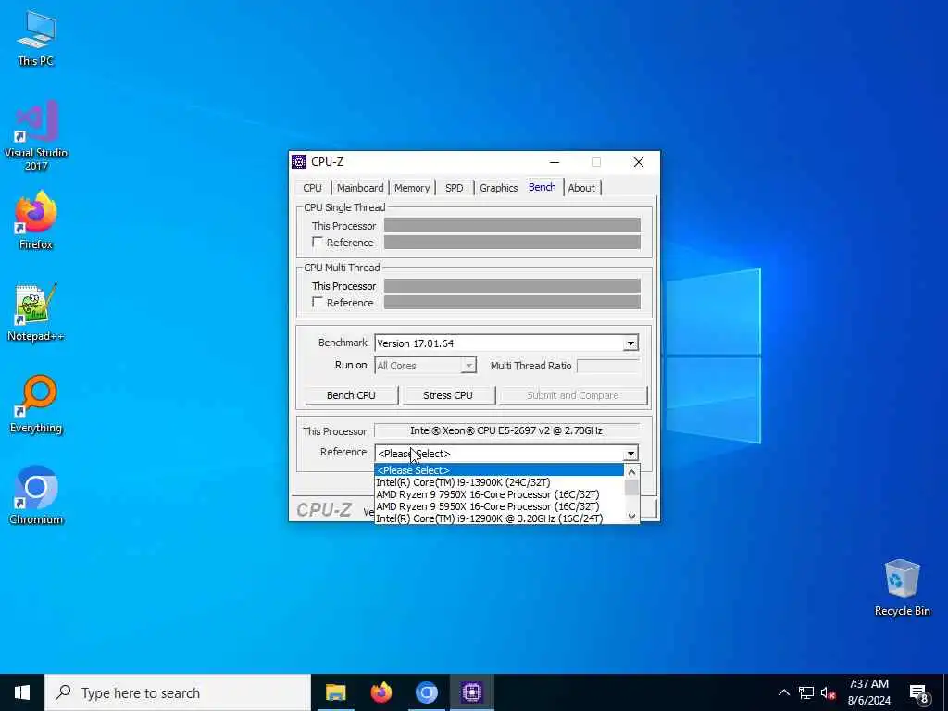
Task: Switch to the CPU tab
Action: (x=313, y=188)
